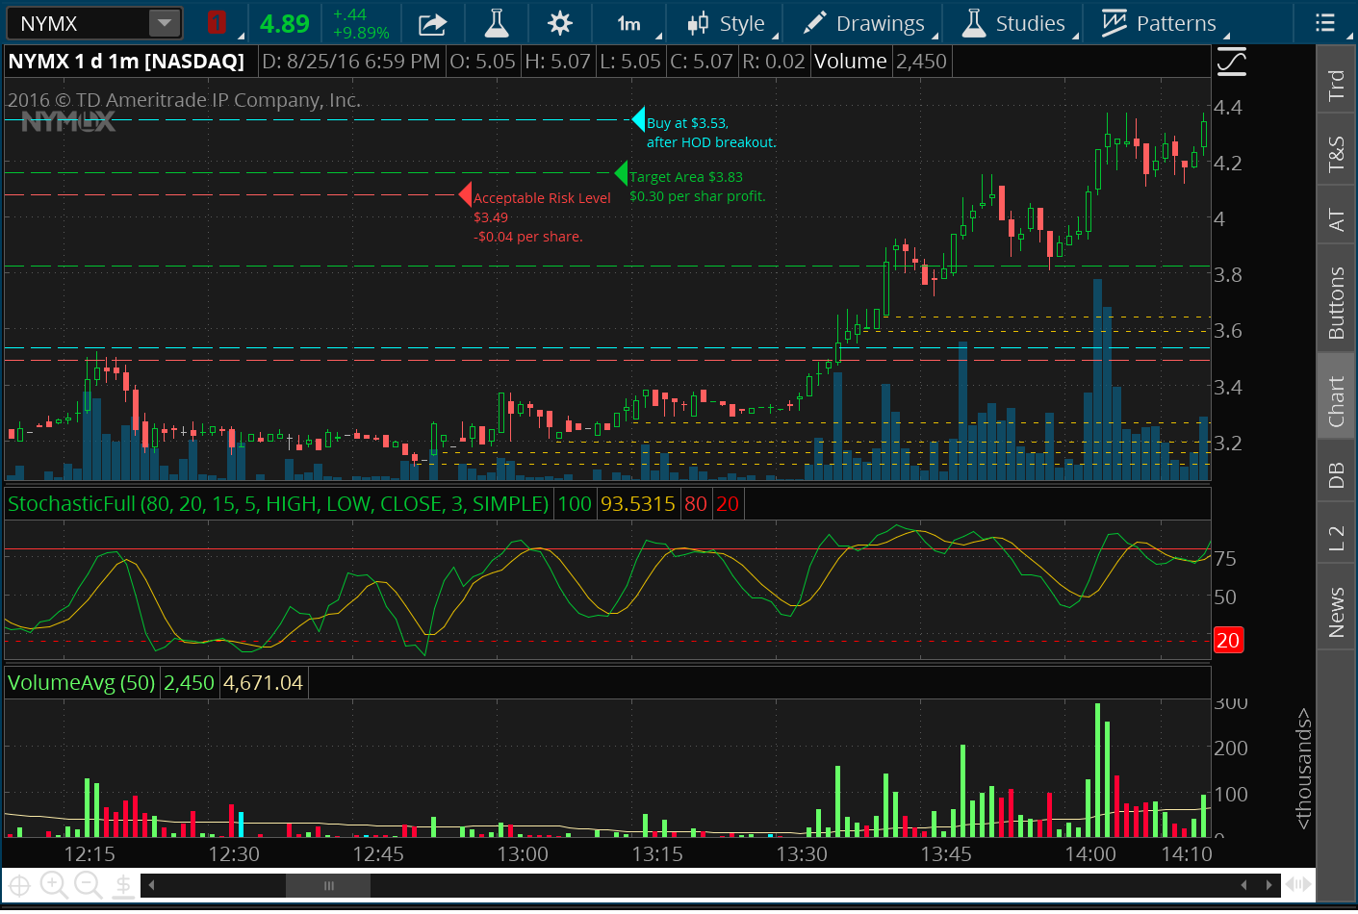Open the Edit Studies flask icon

tap(497, 24)
